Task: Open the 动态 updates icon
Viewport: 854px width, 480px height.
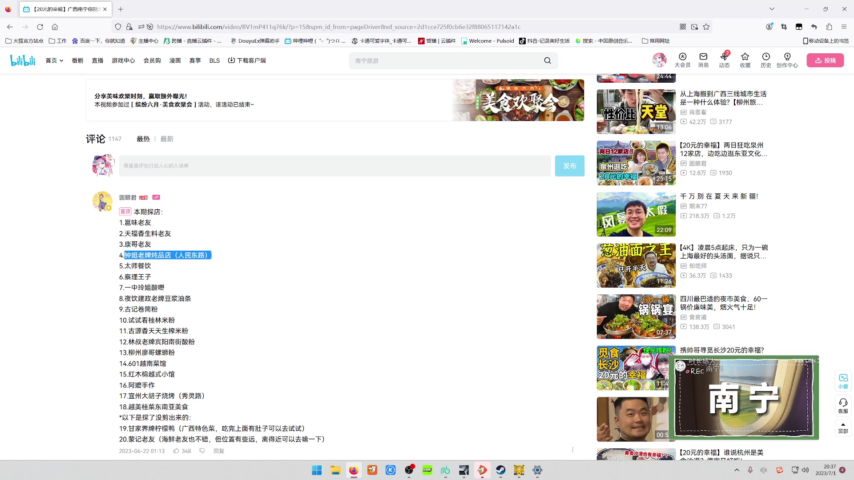Action: point(724,60)
